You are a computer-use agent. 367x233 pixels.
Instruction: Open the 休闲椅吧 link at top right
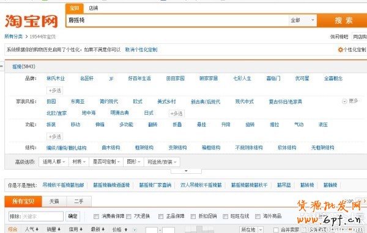339,37
